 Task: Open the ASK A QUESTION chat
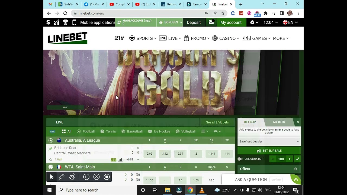pos(251,180)
